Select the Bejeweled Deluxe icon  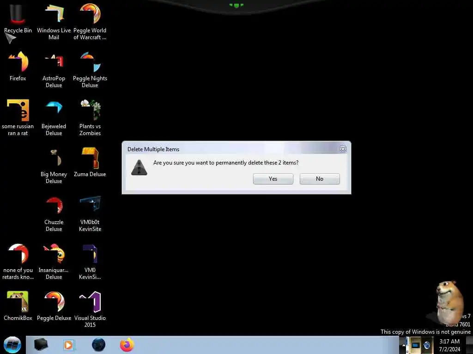[54, 118]
